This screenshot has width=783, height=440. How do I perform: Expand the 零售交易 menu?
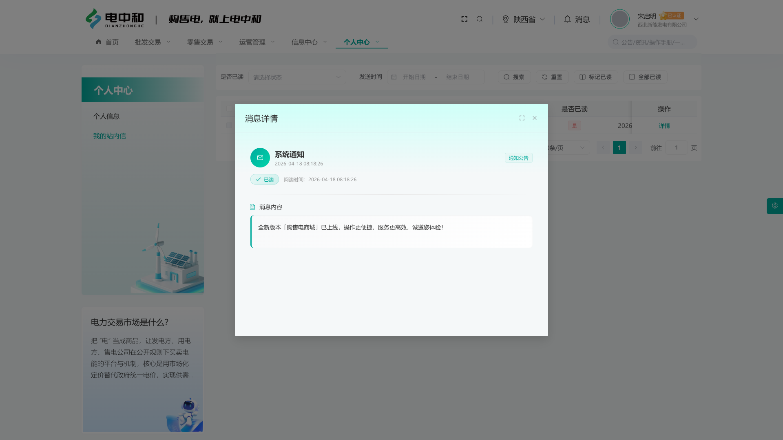[x=205, y=42]
